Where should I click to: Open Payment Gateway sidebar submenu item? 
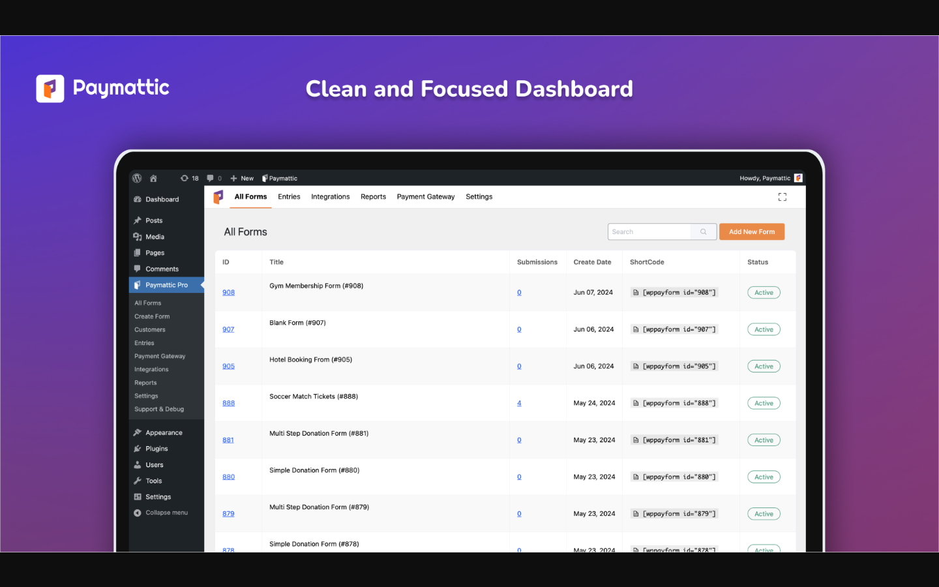(x=160, y=356)
